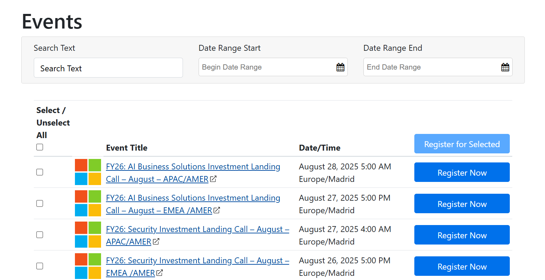Image resolution: width=545 pixels, height=280 pixels.
Task: Open FY26 Security Investment Landing Call EMEA/AMER link
Action: 197,261
